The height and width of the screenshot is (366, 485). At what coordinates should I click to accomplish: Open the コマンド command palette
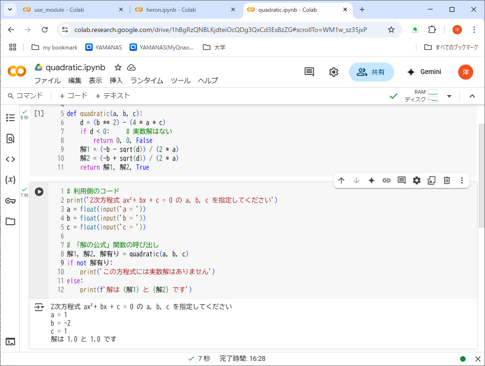click(x=25, y=96)
